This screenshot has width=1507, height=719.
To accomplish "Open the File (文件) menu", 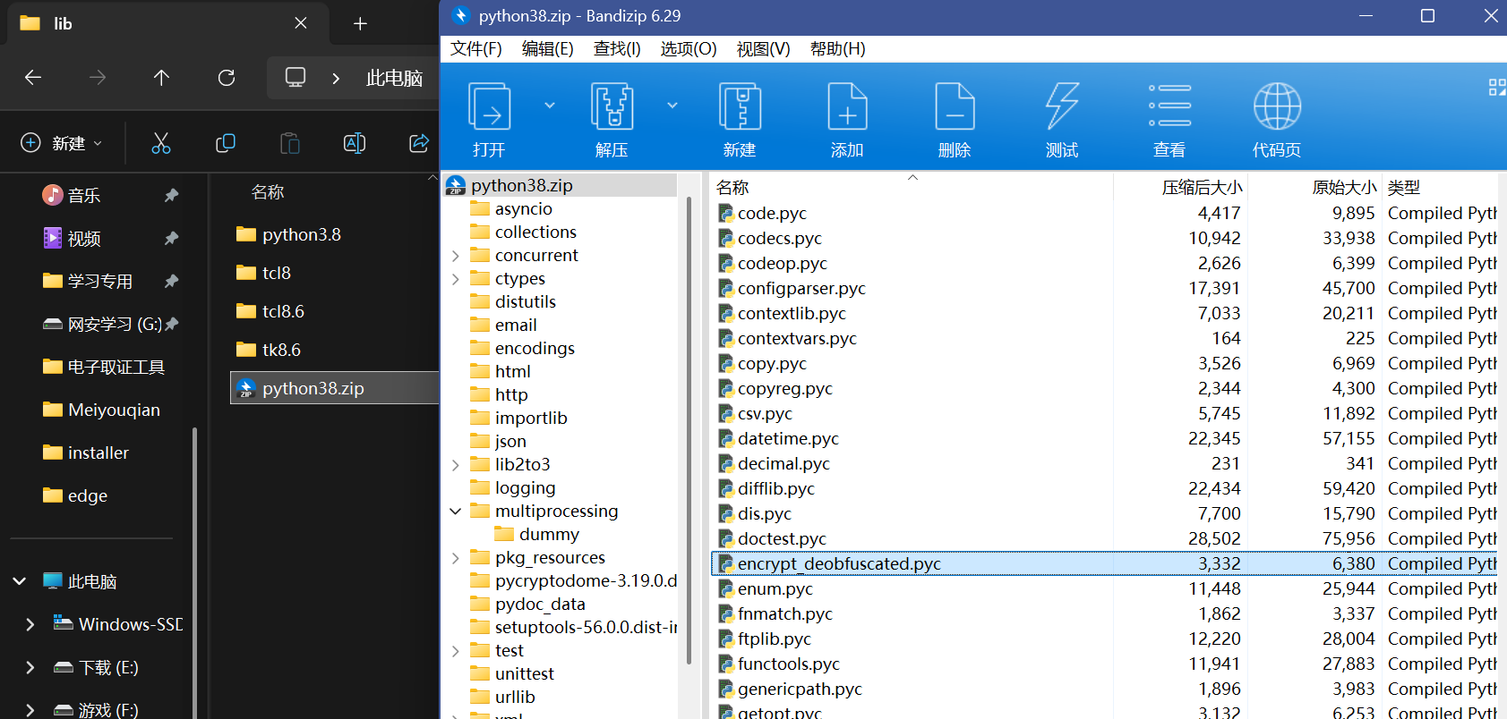I will [475, 48].
